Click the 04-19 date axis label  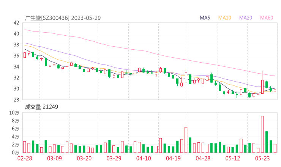173,158
